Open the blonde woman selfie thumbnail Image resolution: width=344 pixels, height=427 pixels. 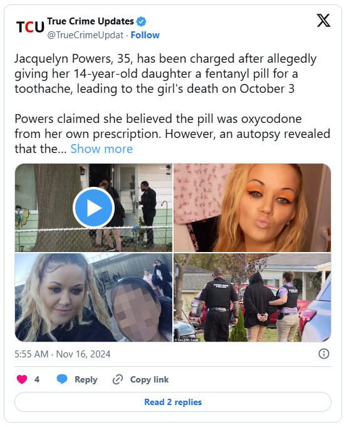click(253, 208)
